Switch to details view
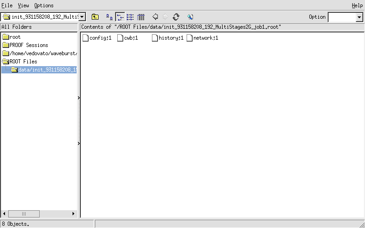This screenshot has width=365, height=228. tap(141, 17)
